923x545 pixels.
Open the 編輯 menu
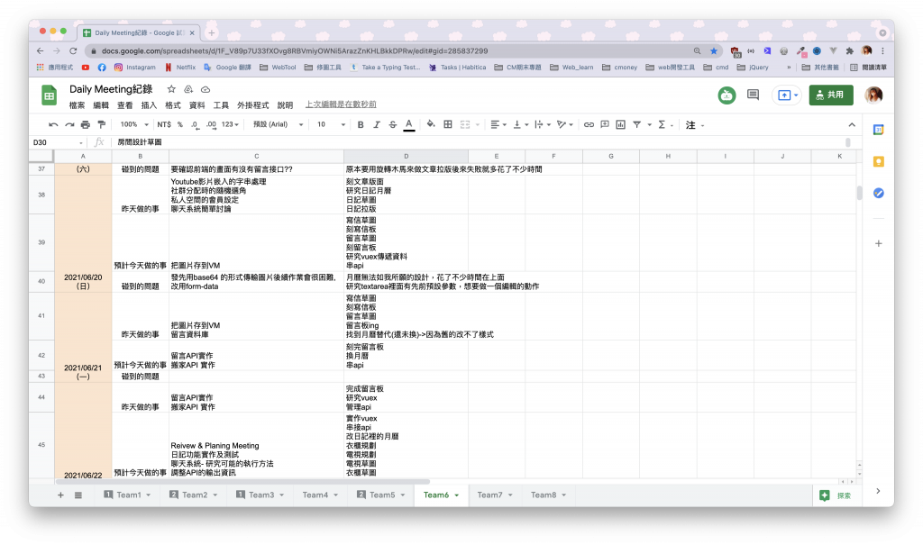click(x=101, y=105)
